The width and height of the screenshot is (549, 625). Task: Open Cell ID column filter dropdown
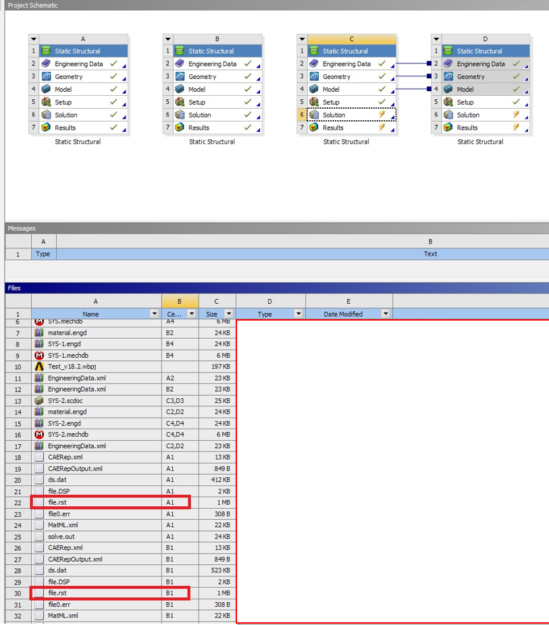point(192,314)
